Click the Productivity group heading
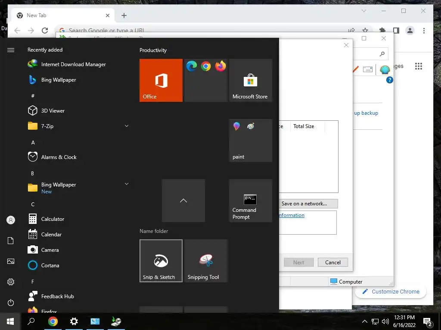441x330 pixels. pyautogui.click(x=153, y=50)
